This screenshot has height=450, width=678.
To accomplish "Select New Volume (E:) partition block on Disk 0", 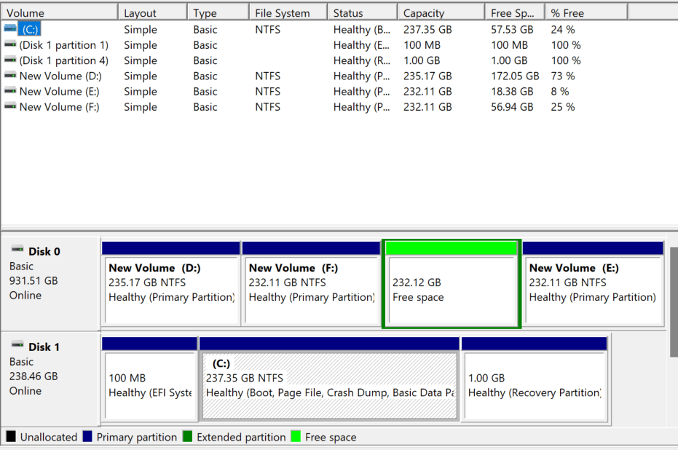I will click(593, 283).
